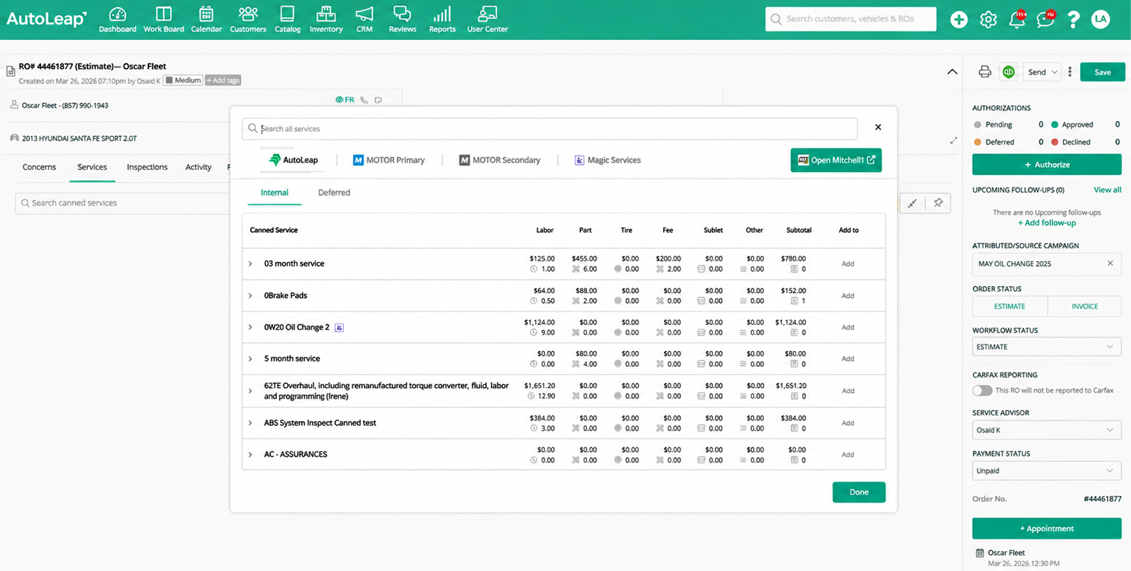Switch to the Deferred sub-tab
The width and height of the screenshot is (1131, 571).
tap(334, 193)
